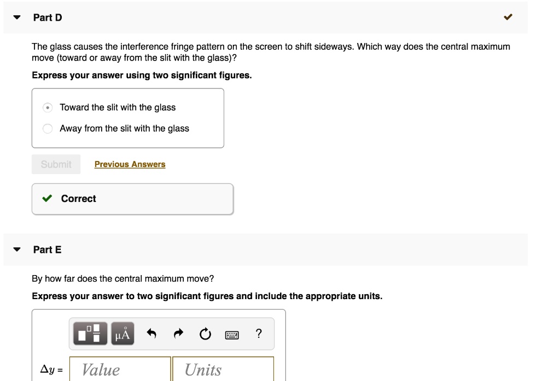Open equation editor help
560x381 pixels.
click(259, 334)
